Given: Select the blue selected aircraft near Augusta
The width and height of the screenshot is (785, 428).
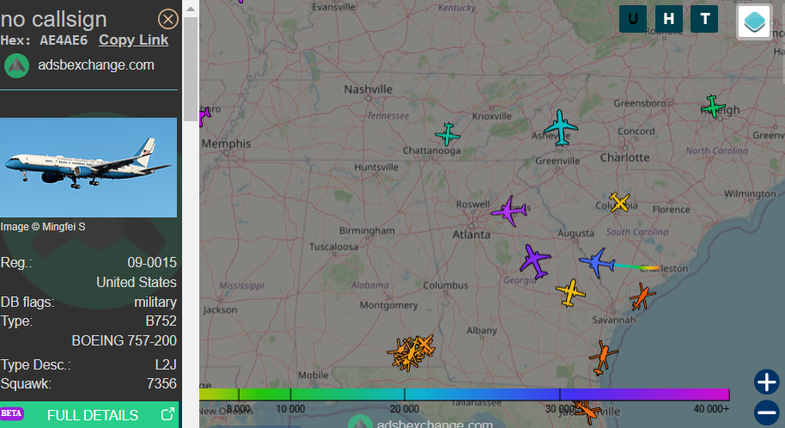Looking at the screenshot, I should click(597, 262).
